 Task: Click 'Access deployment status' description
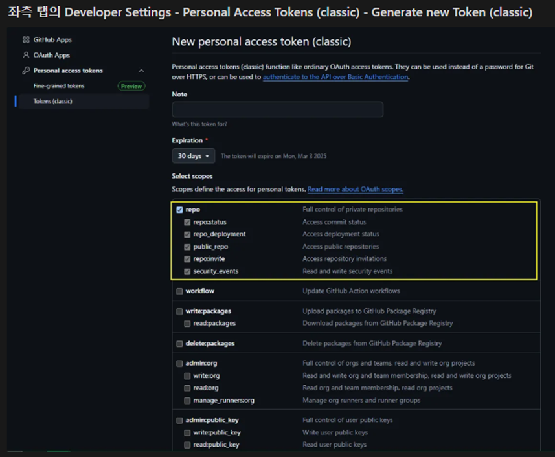click(341, 234)
